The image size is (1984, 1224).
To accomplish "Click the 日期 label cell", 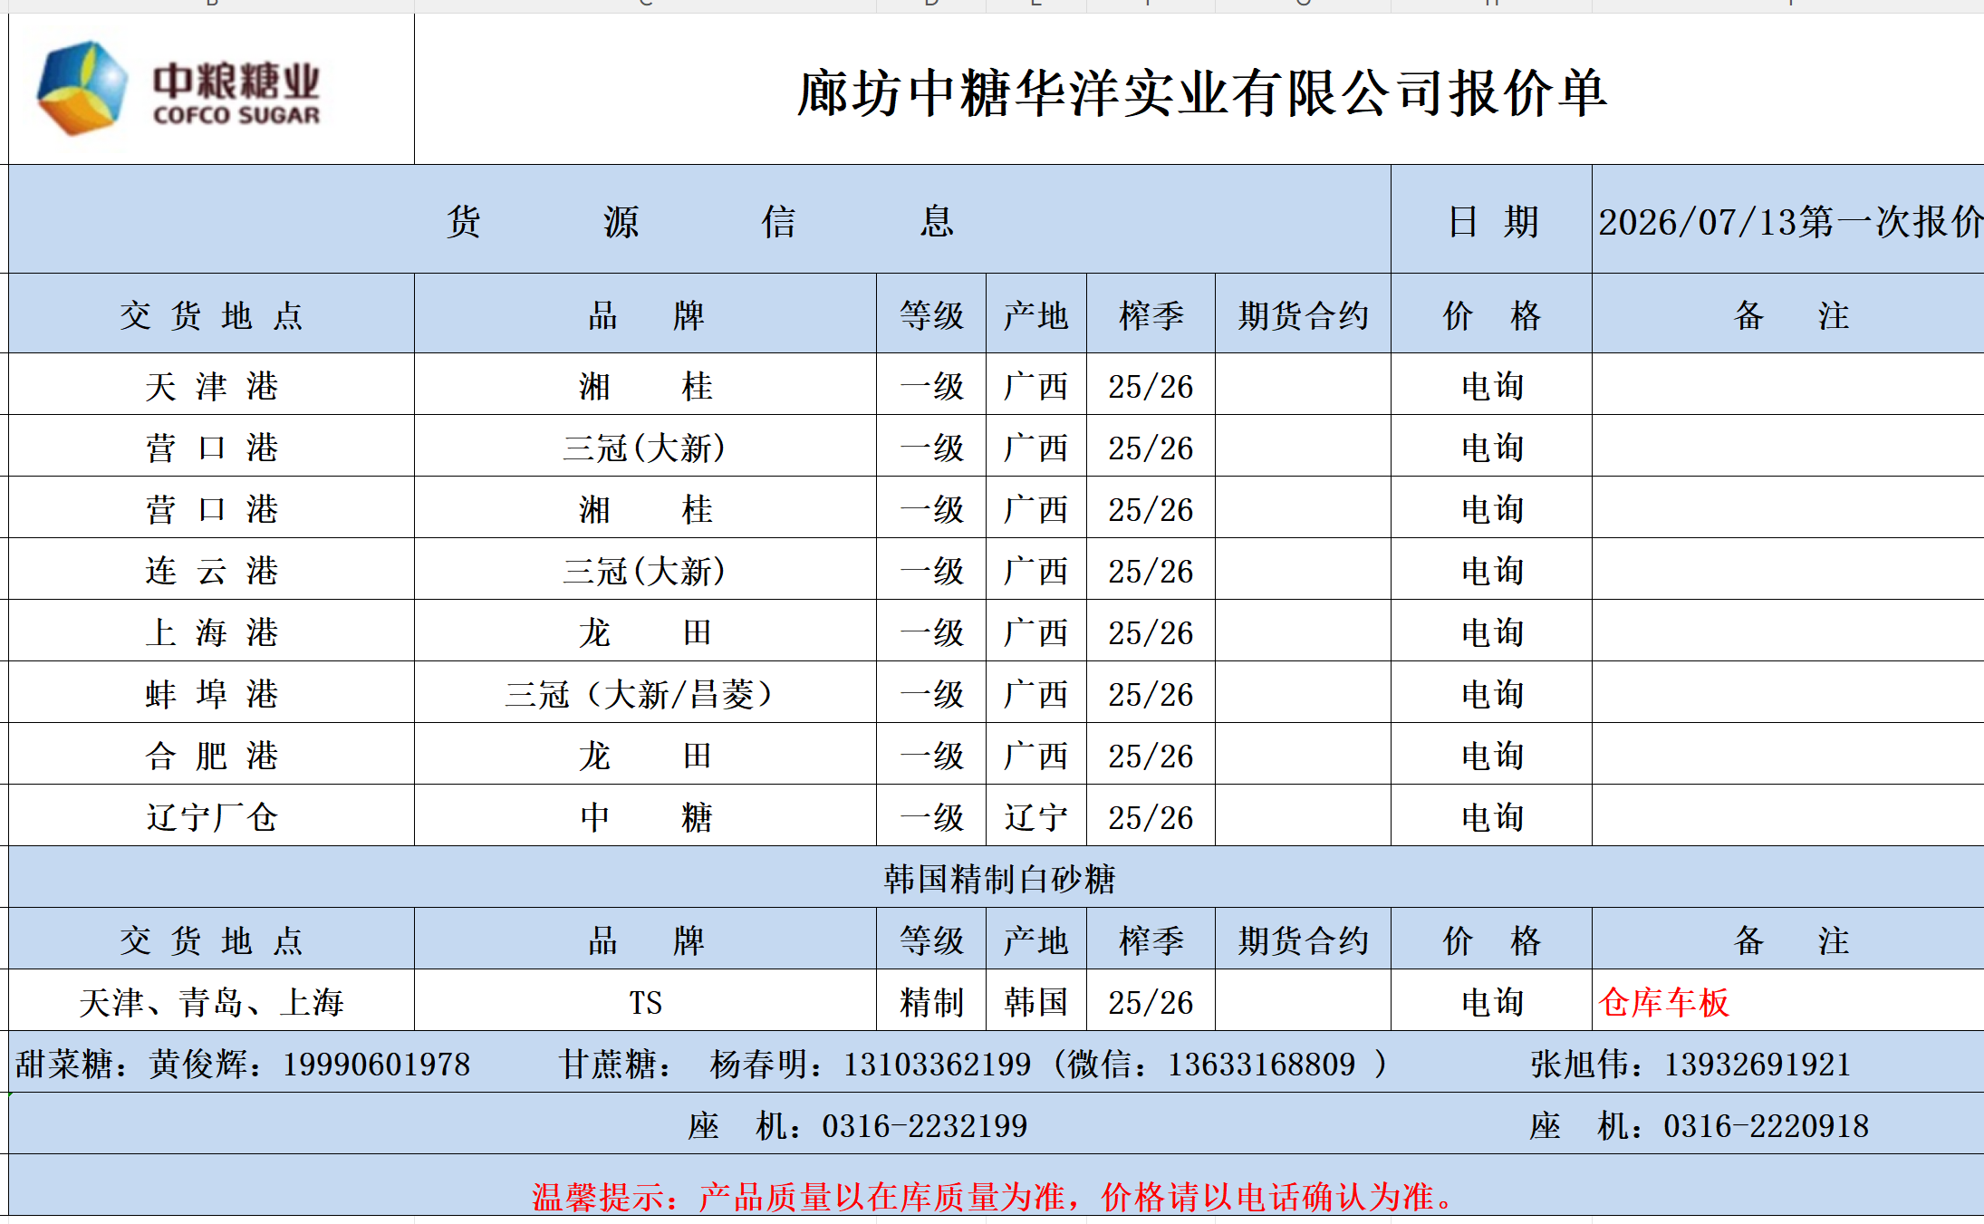I will coord(1492,220).
